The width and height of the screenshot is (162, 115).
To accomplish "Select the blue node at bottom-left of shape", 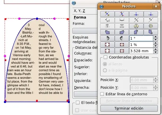I will [x=5, y=102].
